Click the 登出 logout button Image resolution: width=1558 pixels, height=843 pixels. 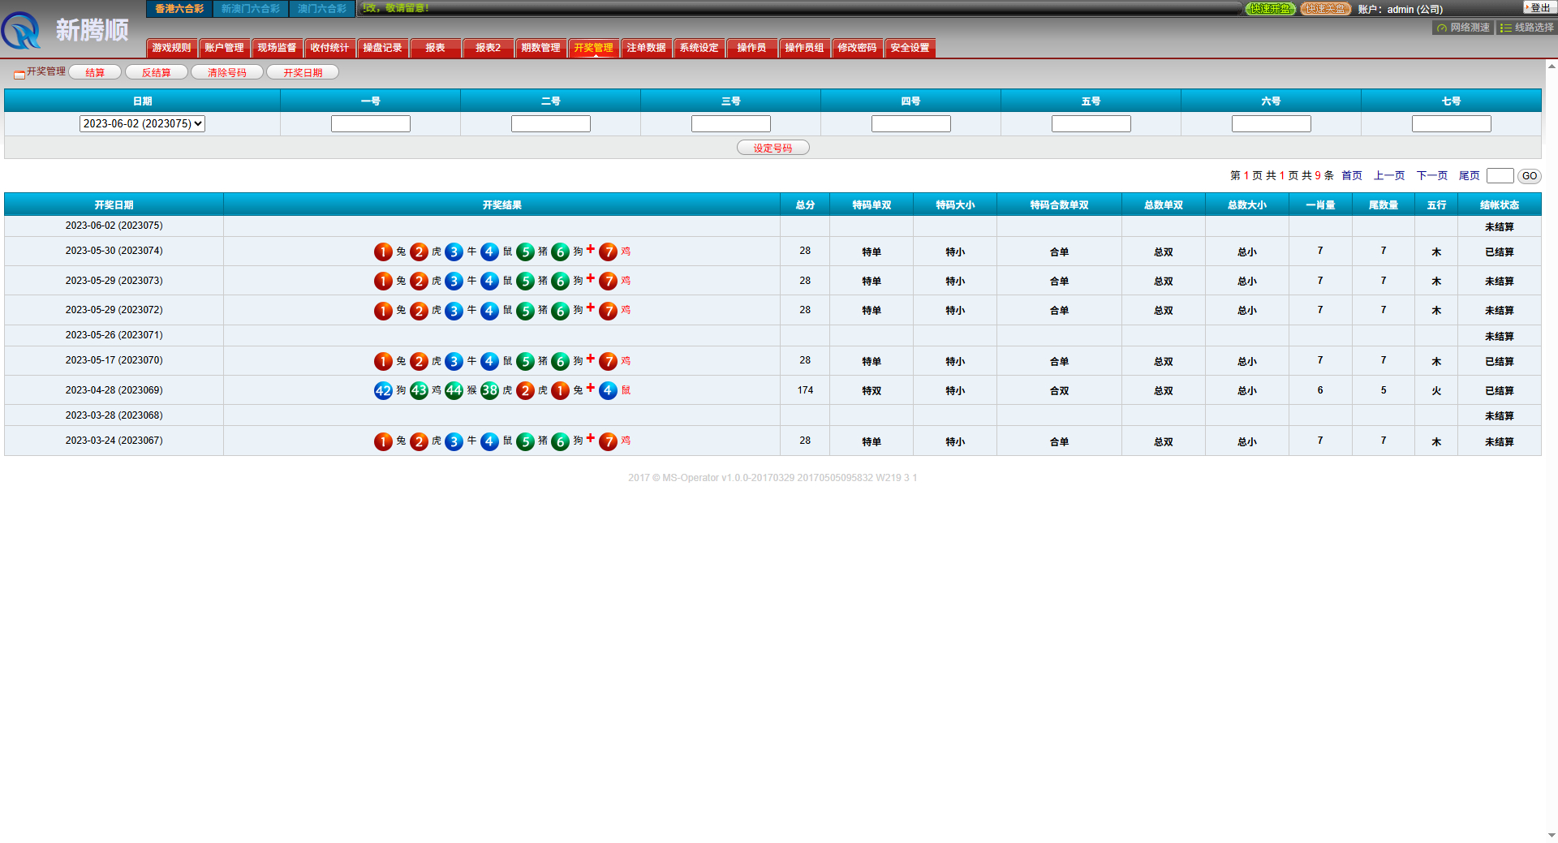pos(1539,7)
